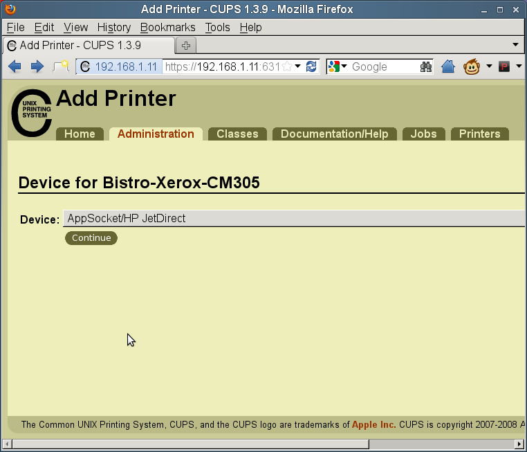Go to the home page via house icon

pyautogui.click(x=448, y=66)
